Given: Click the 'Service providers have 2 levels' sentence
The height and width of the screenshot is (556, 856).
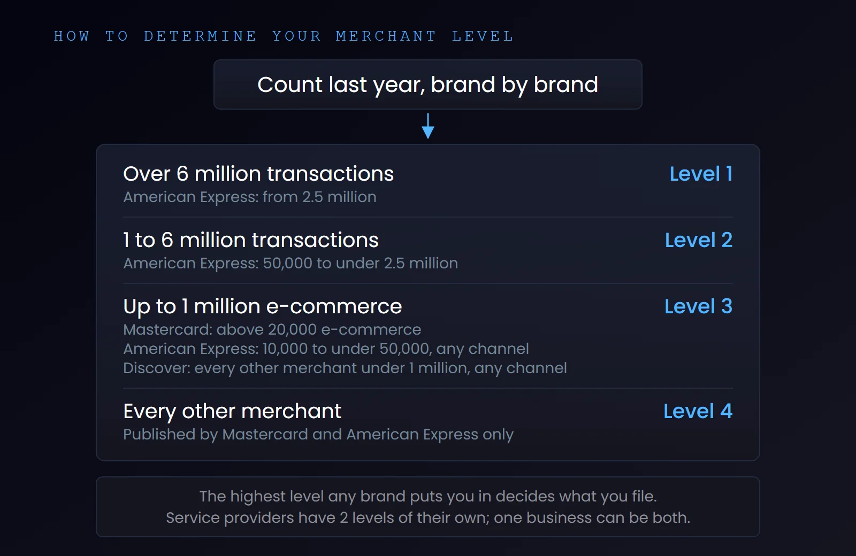Looking at the screenshot, I should pyautogui.click(x=428, y=518).
